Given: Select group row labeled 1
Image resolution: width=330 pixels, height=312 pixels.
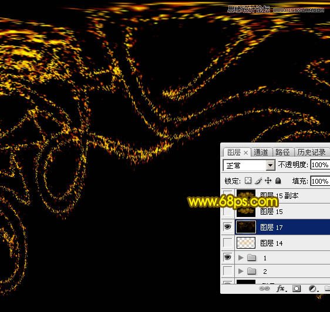Looking at the screenshot, I should click(276, 257).
